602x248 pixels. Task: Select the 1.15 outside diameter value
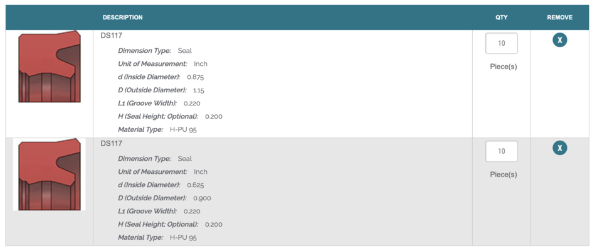(199, 90)
